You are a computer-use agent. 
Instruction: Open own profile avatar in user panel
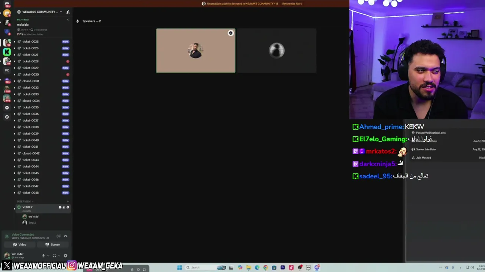pos(7,256)
